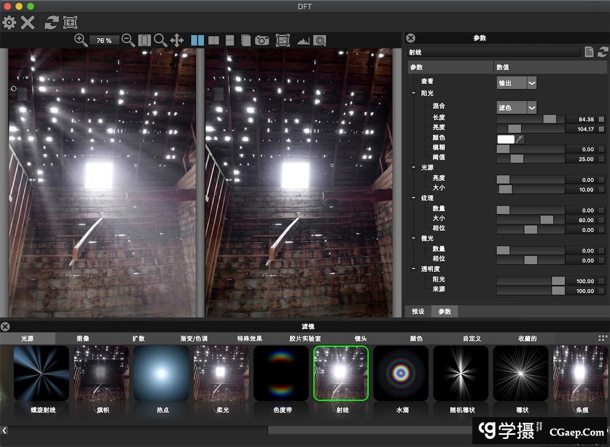Click the zoom in magnifier icon
The width and height of the screenshot is (610, 447).
81,40
